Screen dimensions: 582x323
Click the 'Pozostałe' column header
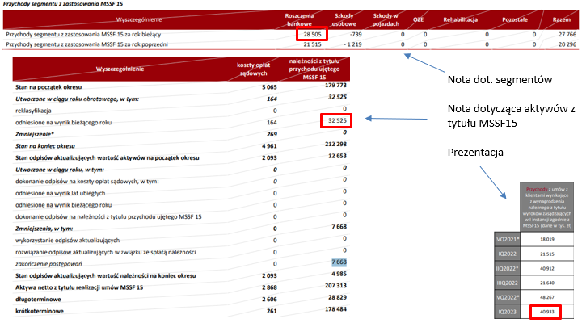click(x=515, y=19)
